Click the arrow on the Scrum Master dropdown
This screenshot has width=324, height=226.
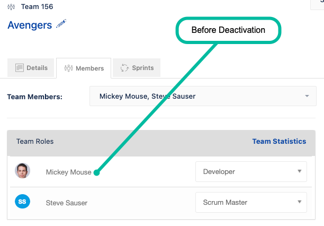[x=300, y=202]
